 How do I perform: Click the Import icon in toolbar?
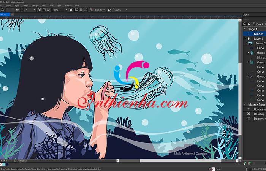click(x=40, y=10)
